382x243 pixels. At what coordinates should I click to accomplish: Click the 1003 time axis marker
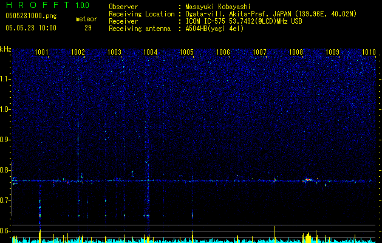click(114, 52)
